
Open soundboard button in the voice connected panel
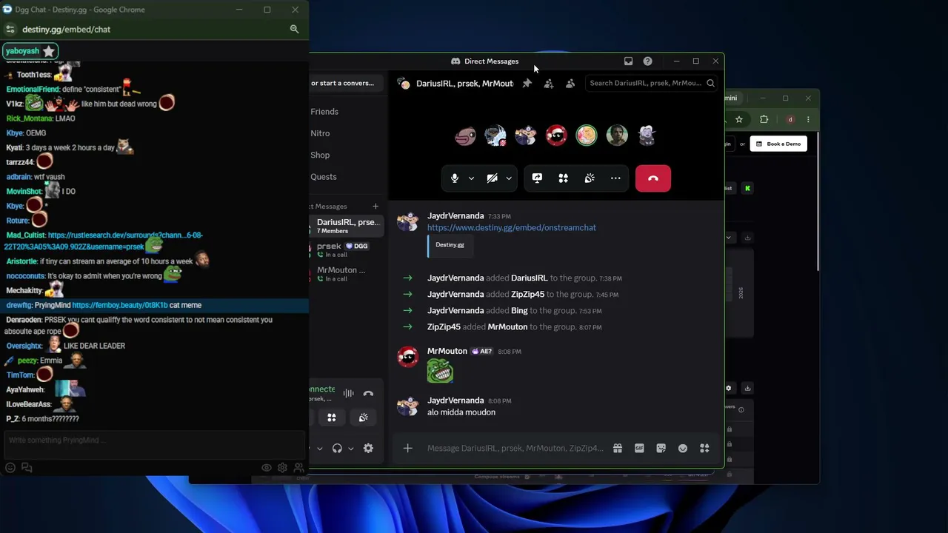click(x=363, y=418)
